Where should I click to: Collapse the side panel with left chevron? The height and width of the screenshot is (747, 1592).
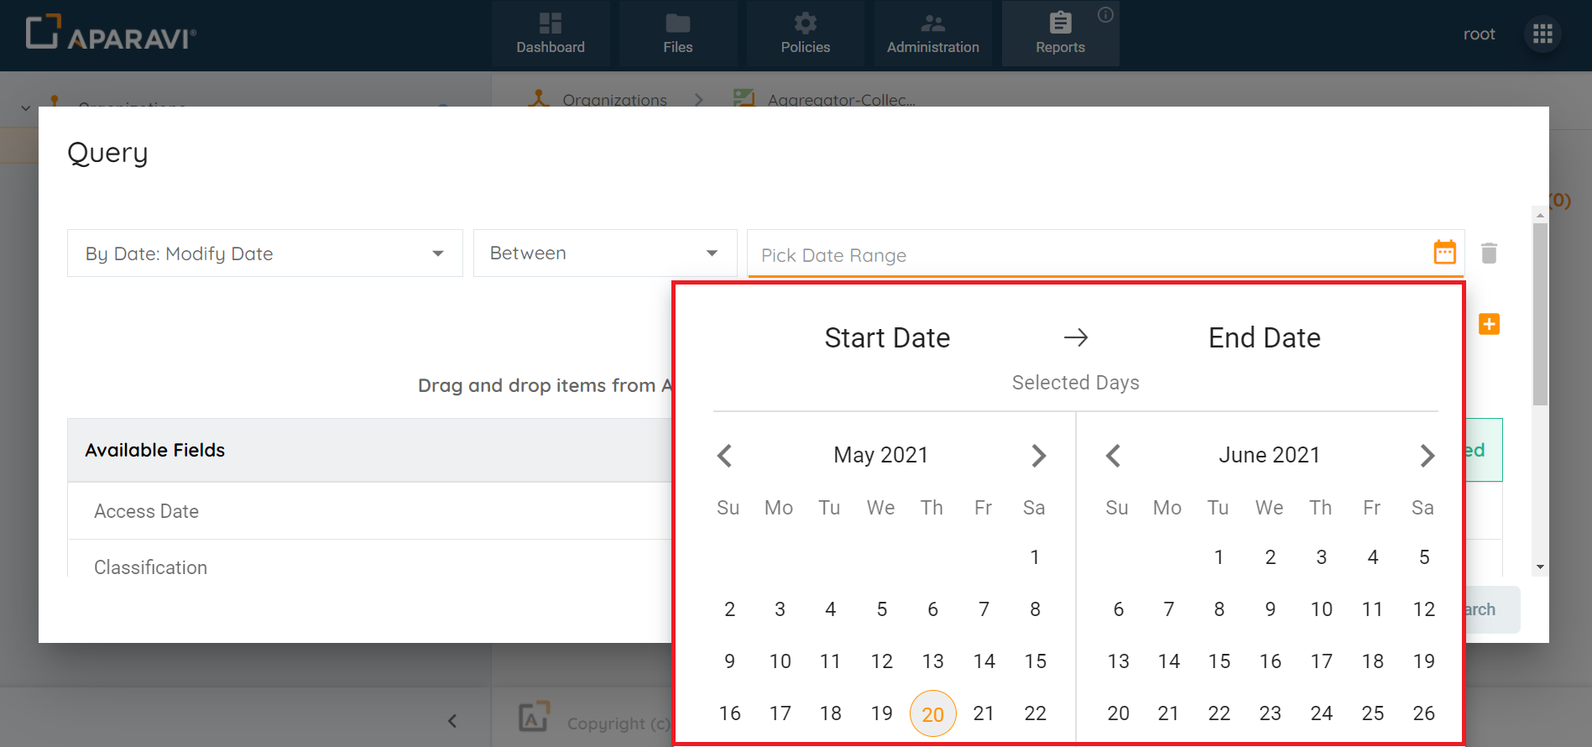452,721
